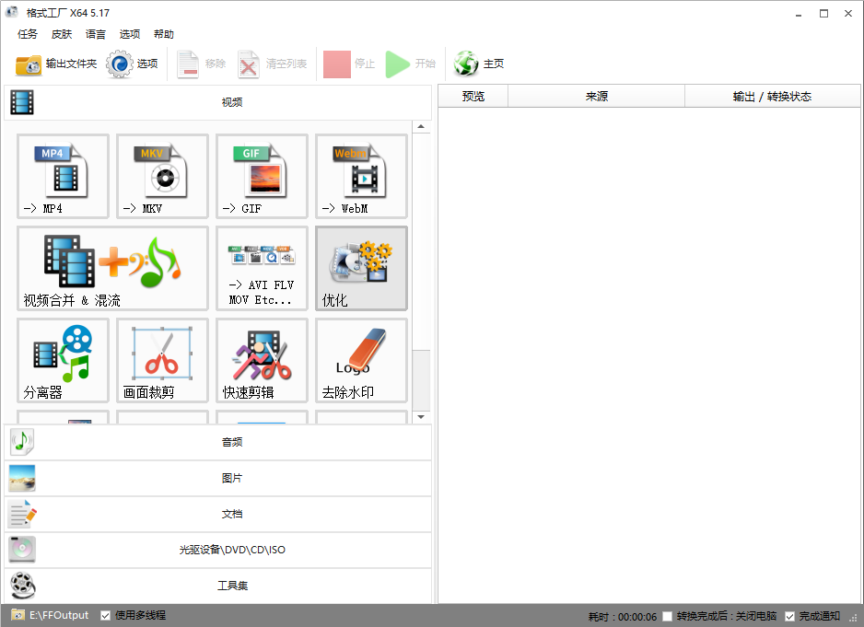Open the 任务 menu
Screen dimensions: 864x627
[28, 34]
